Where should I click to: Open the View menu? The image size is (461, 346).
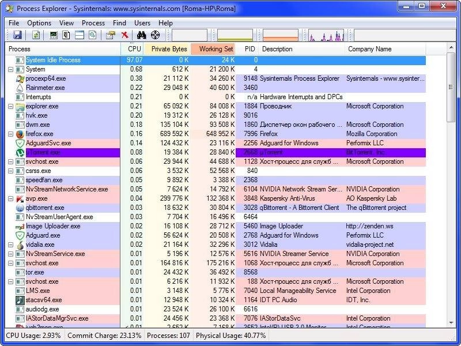(66, 23)
